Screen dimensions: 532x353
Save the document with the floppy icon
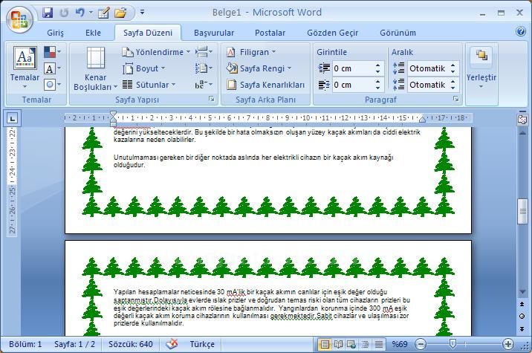point(48,13)
